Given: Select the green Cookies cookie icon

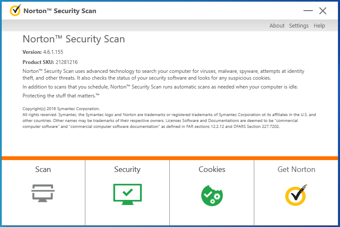Looking at the screenshot, I should pos(212,195).
